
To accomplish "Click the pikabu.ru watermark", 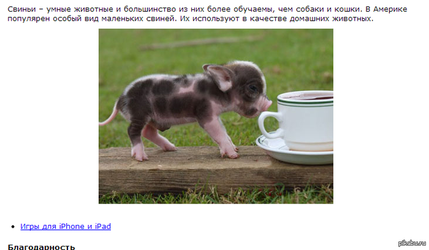I will 412,243.
